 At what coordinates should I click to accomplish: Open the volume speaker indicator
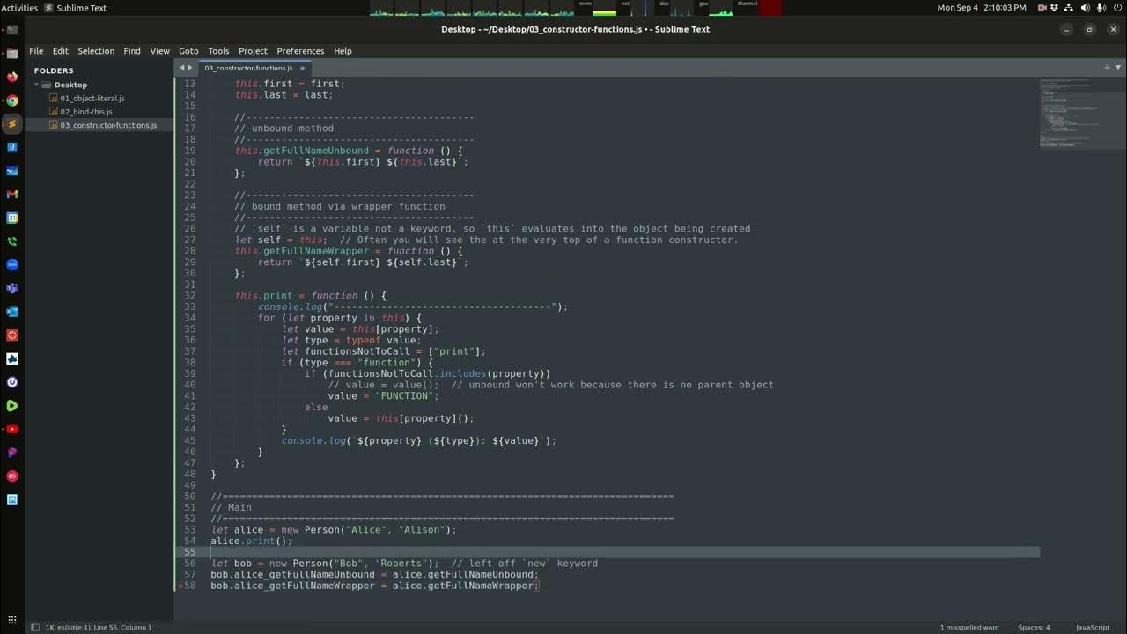(x=1086, y=7)
